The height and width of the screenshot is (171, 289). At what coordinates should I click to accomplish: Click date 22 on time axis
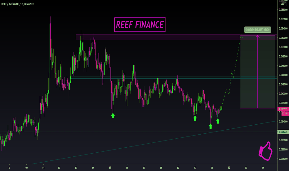pyautogui.click(x=229, y=168)
